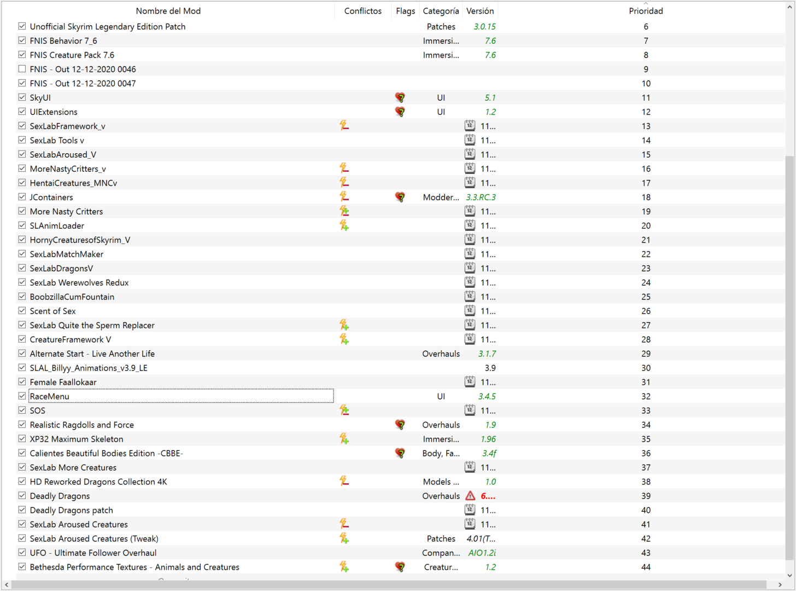Click Female Faallokaar calendar version icon

(x=470, y=382)
